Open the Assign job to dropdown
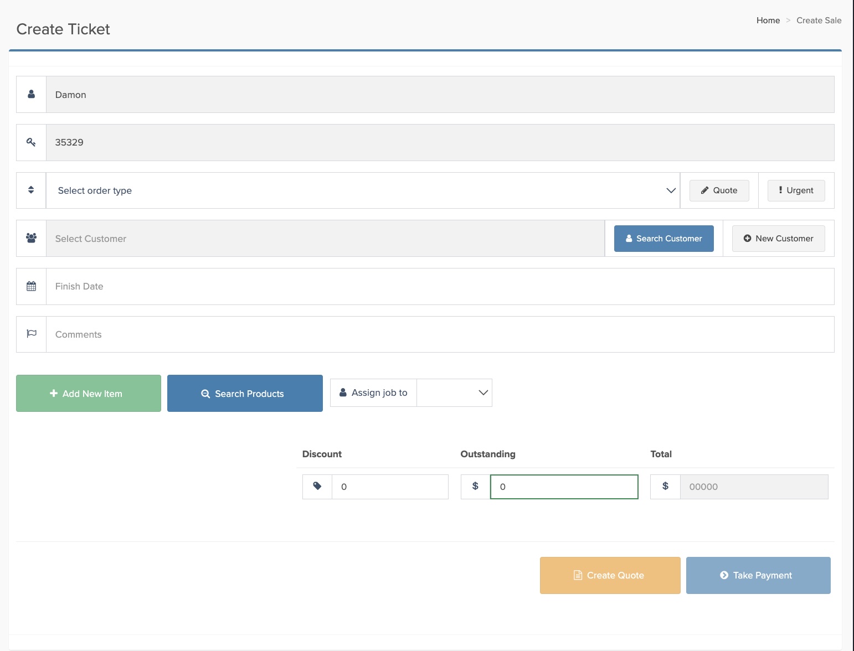The image size is (854, 651). pos(454,392)
